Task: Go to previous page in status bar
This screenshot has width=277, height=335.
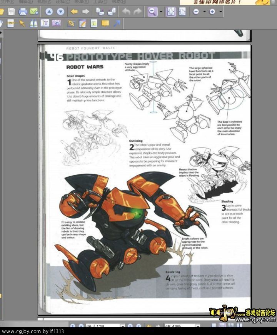Action: [x=81, y=326]
